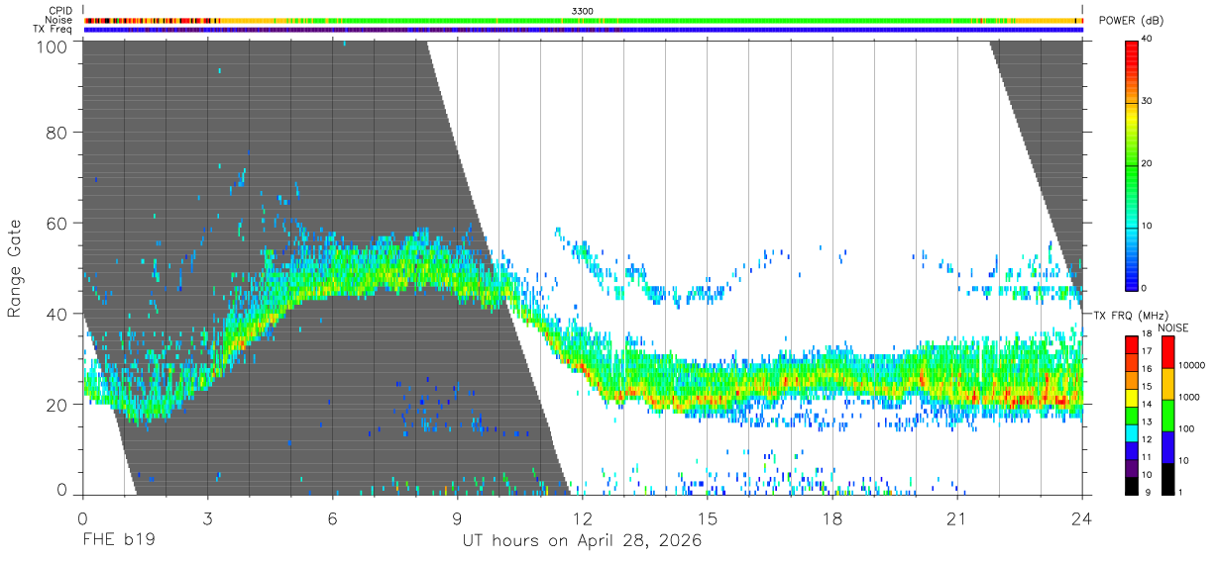Click the time axis tick label 21

click(957, 517)
